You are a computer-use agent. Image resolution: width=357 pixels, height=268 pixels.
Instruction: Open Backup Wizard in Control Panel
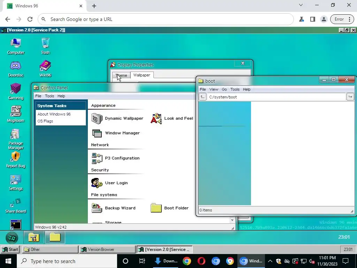click(x=113, y=208)
